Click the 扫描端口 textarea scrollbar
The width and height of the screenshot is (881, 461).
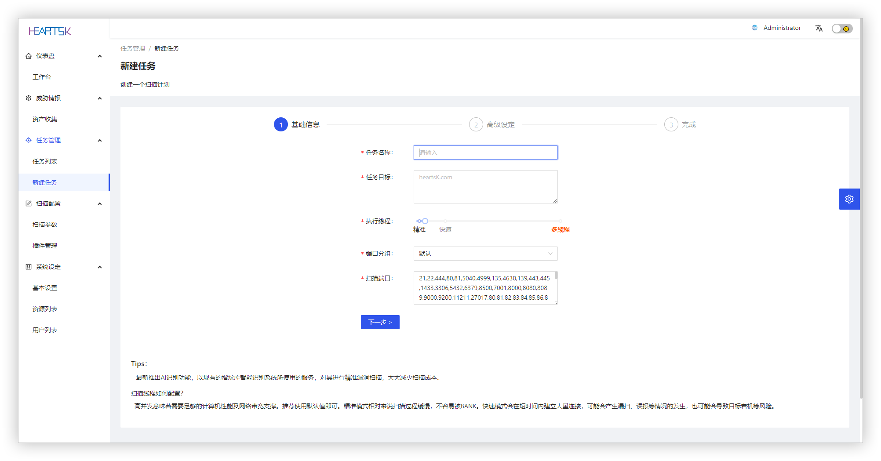pyautogui.click(x=556, y=276)
